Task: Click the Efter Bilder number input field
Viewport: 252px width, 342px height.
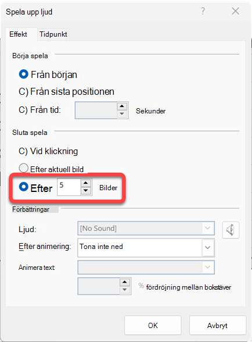Action: 69,187
